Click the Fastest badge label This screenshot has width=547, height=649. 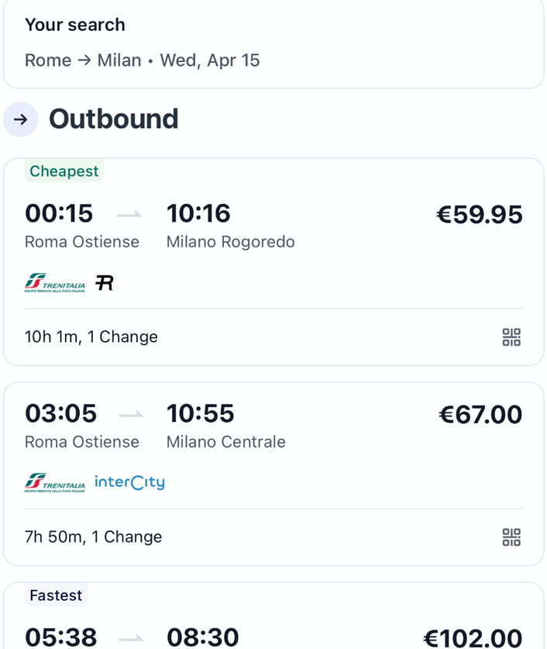click(56, 595)
